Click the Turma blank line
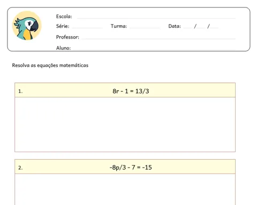This screenshot has width=257, height=205. click(x=145, y=28)
